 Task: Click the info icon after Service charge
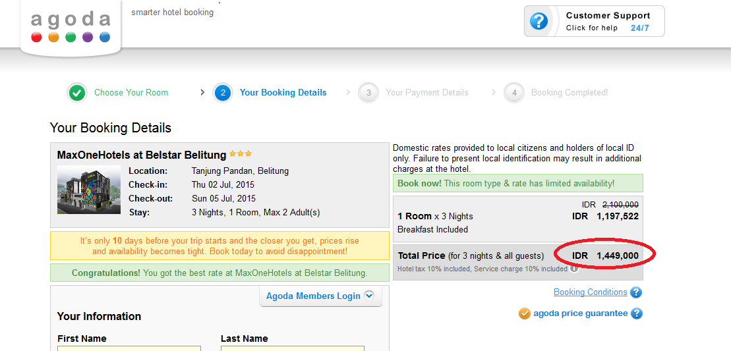pyautogui.click(x=575, y=269)
